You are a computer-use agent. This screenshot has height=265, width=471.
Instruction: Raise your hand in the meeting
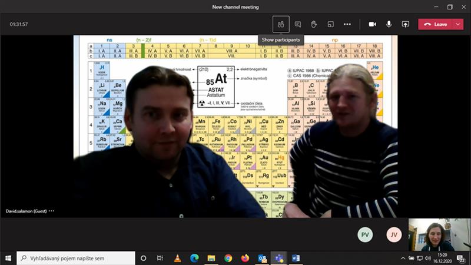(314, 24)
